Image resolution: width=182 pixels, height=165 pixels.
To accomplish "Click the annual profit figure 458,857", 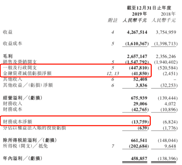I will (139, 159).
